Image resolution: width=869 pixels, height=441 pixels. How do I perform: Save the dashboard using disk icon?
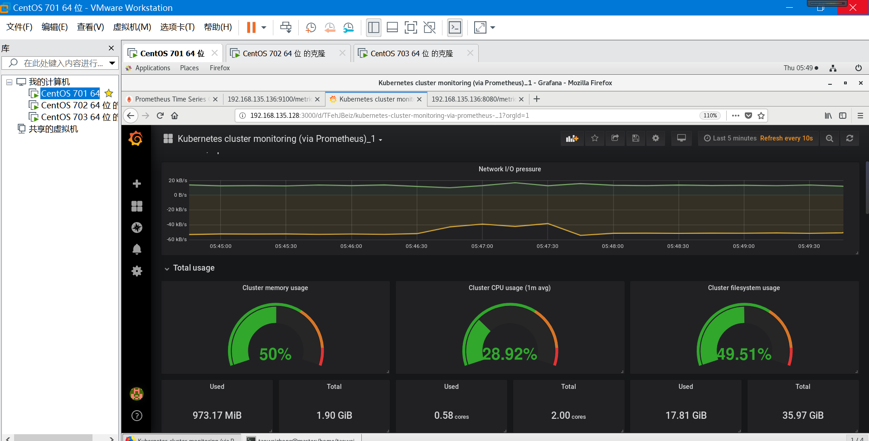point(636,138)
